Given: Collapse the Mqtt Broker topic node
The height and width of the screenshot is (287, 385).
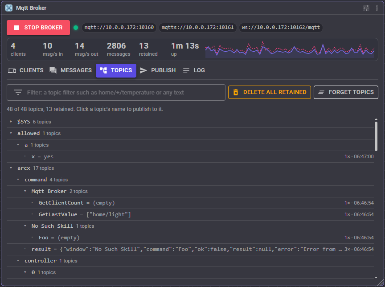Looking at the screenshot, I should click(x=25, y=191).
